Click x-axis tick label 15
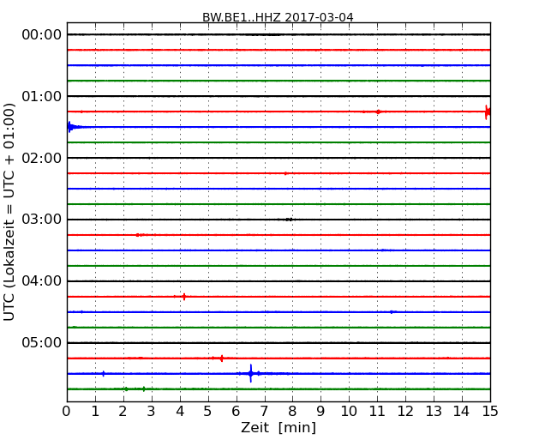The height and width of the screenshot is (446, 557). coord(490,412)
